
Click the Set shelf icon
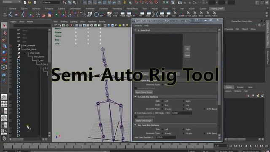tap(115, 14)
